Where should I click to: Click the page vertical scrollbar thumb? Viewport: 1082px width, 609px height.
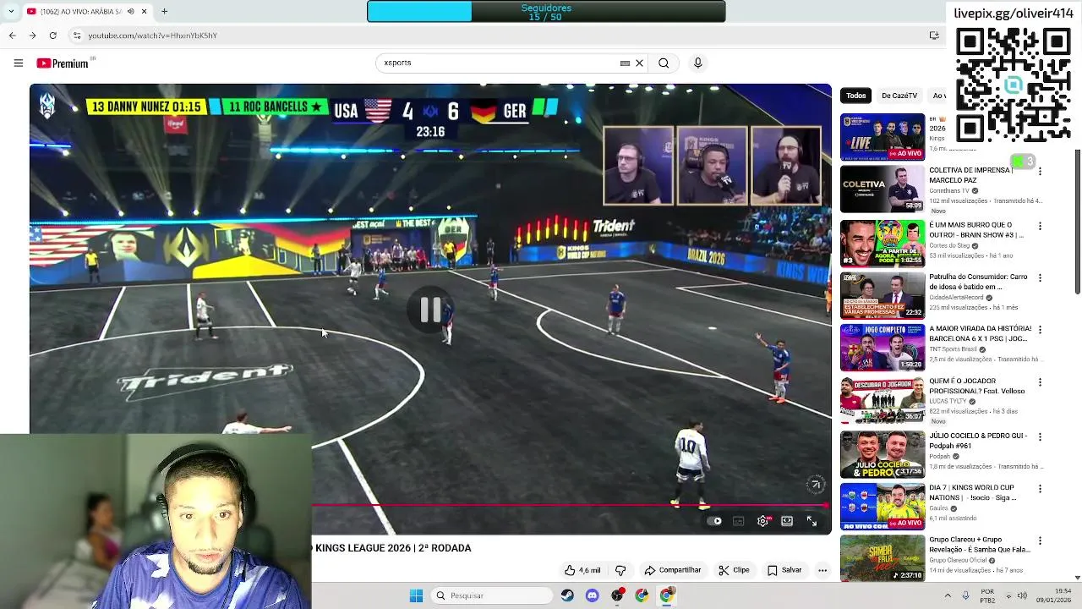pos(1078,222)
